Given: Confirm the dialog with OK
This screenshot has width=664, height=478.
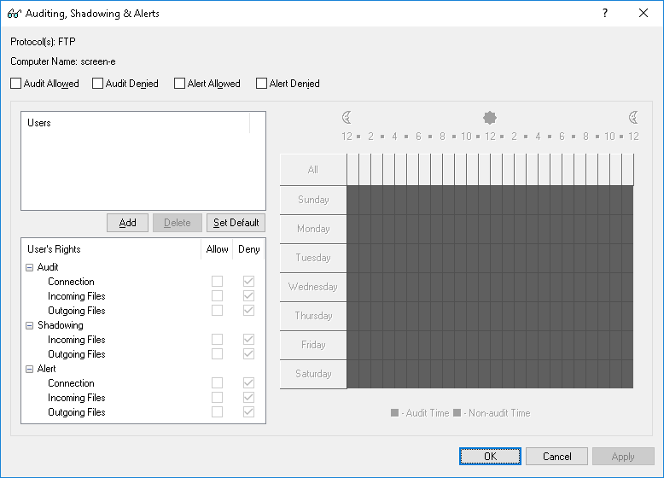Looking at the screenshot, I should [x=490, y=457].
